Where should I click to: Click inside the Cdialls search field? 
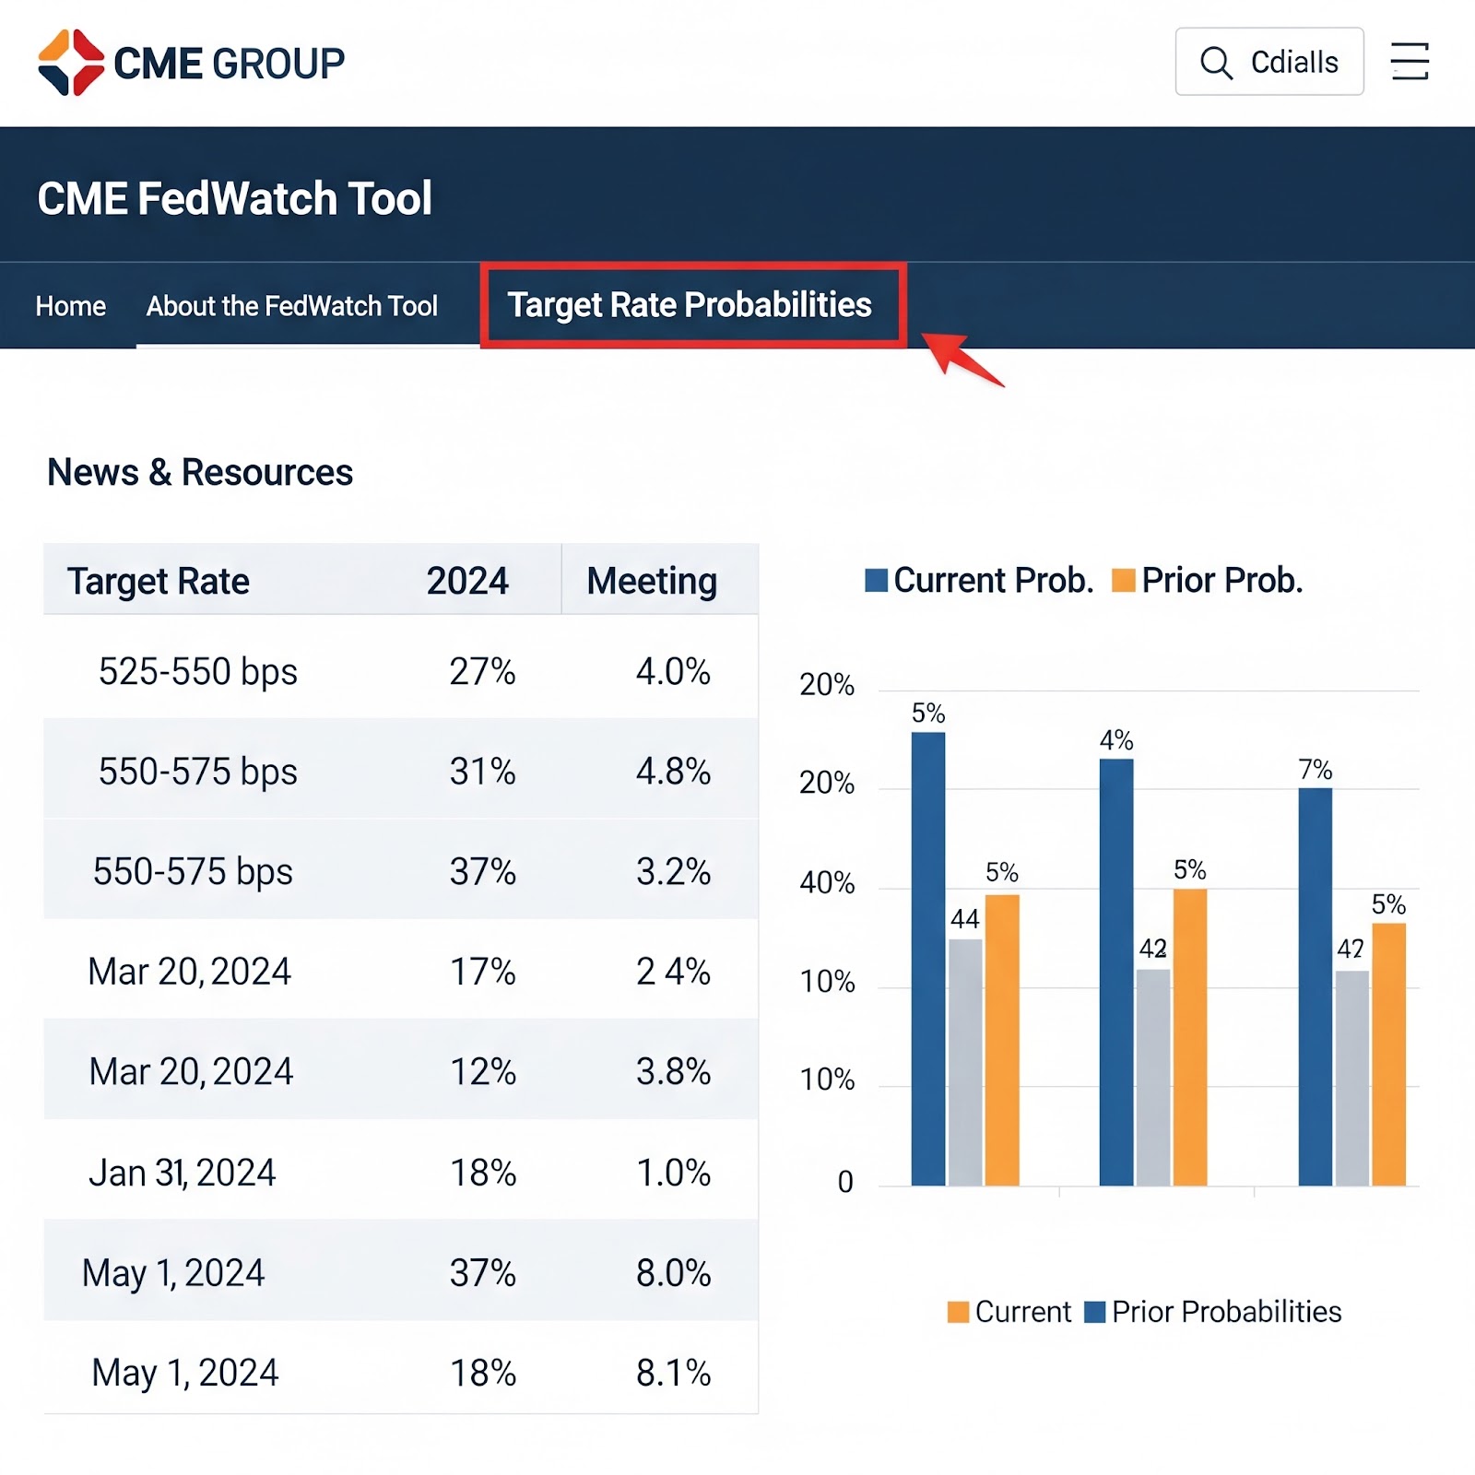1294,62
